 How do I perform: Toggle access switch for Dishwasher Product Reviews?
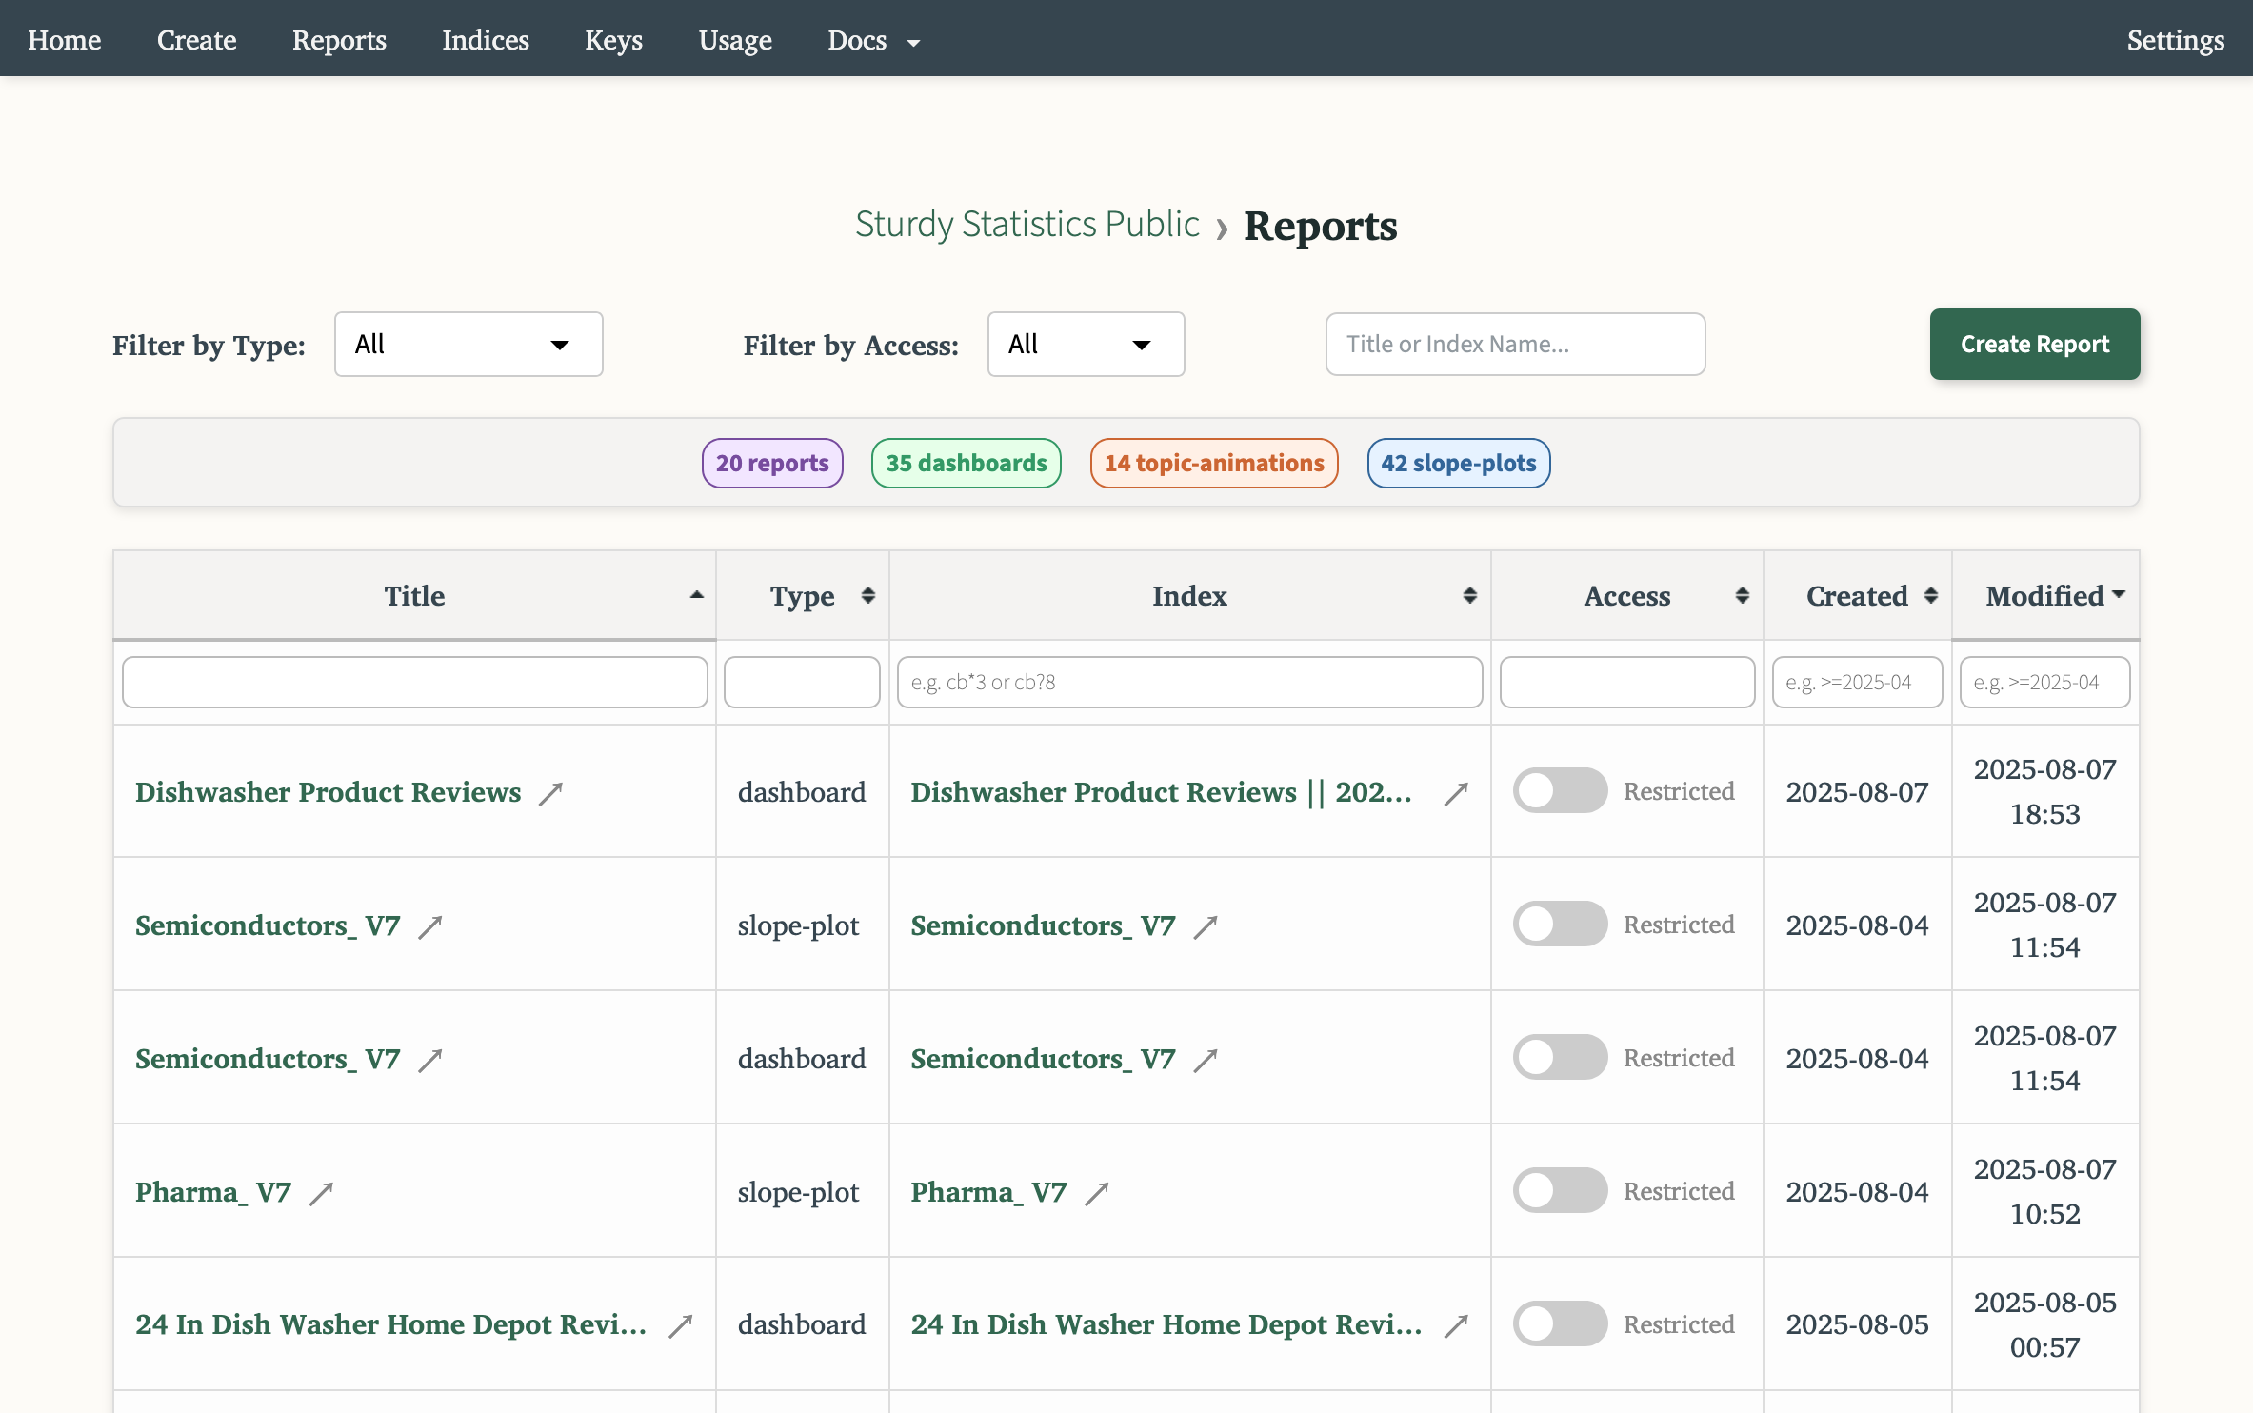pos(1560,791)
